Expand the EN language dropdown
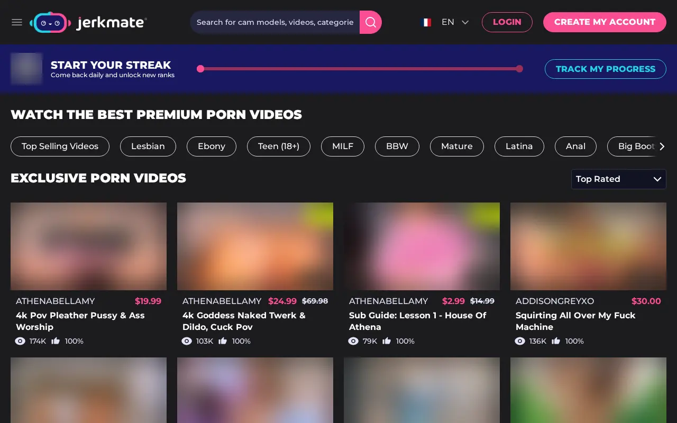This screenshot has width=677, height=423. click(455, 22)
